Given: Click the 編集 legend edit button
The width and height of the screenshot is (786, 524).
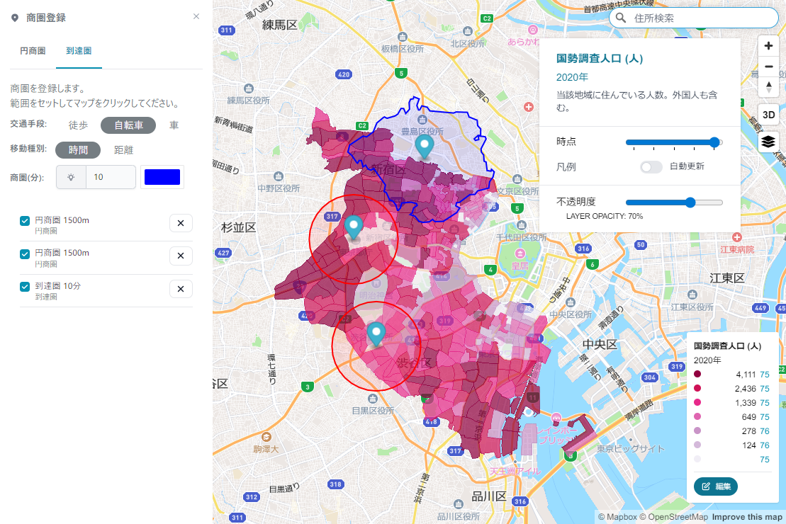Looking at the screenshot, I should click(715, 486).
